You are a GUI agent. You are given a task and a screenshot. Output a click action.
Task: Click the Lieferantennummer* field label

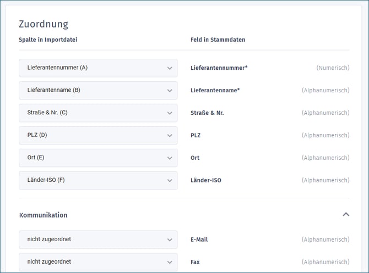[219, 68]
